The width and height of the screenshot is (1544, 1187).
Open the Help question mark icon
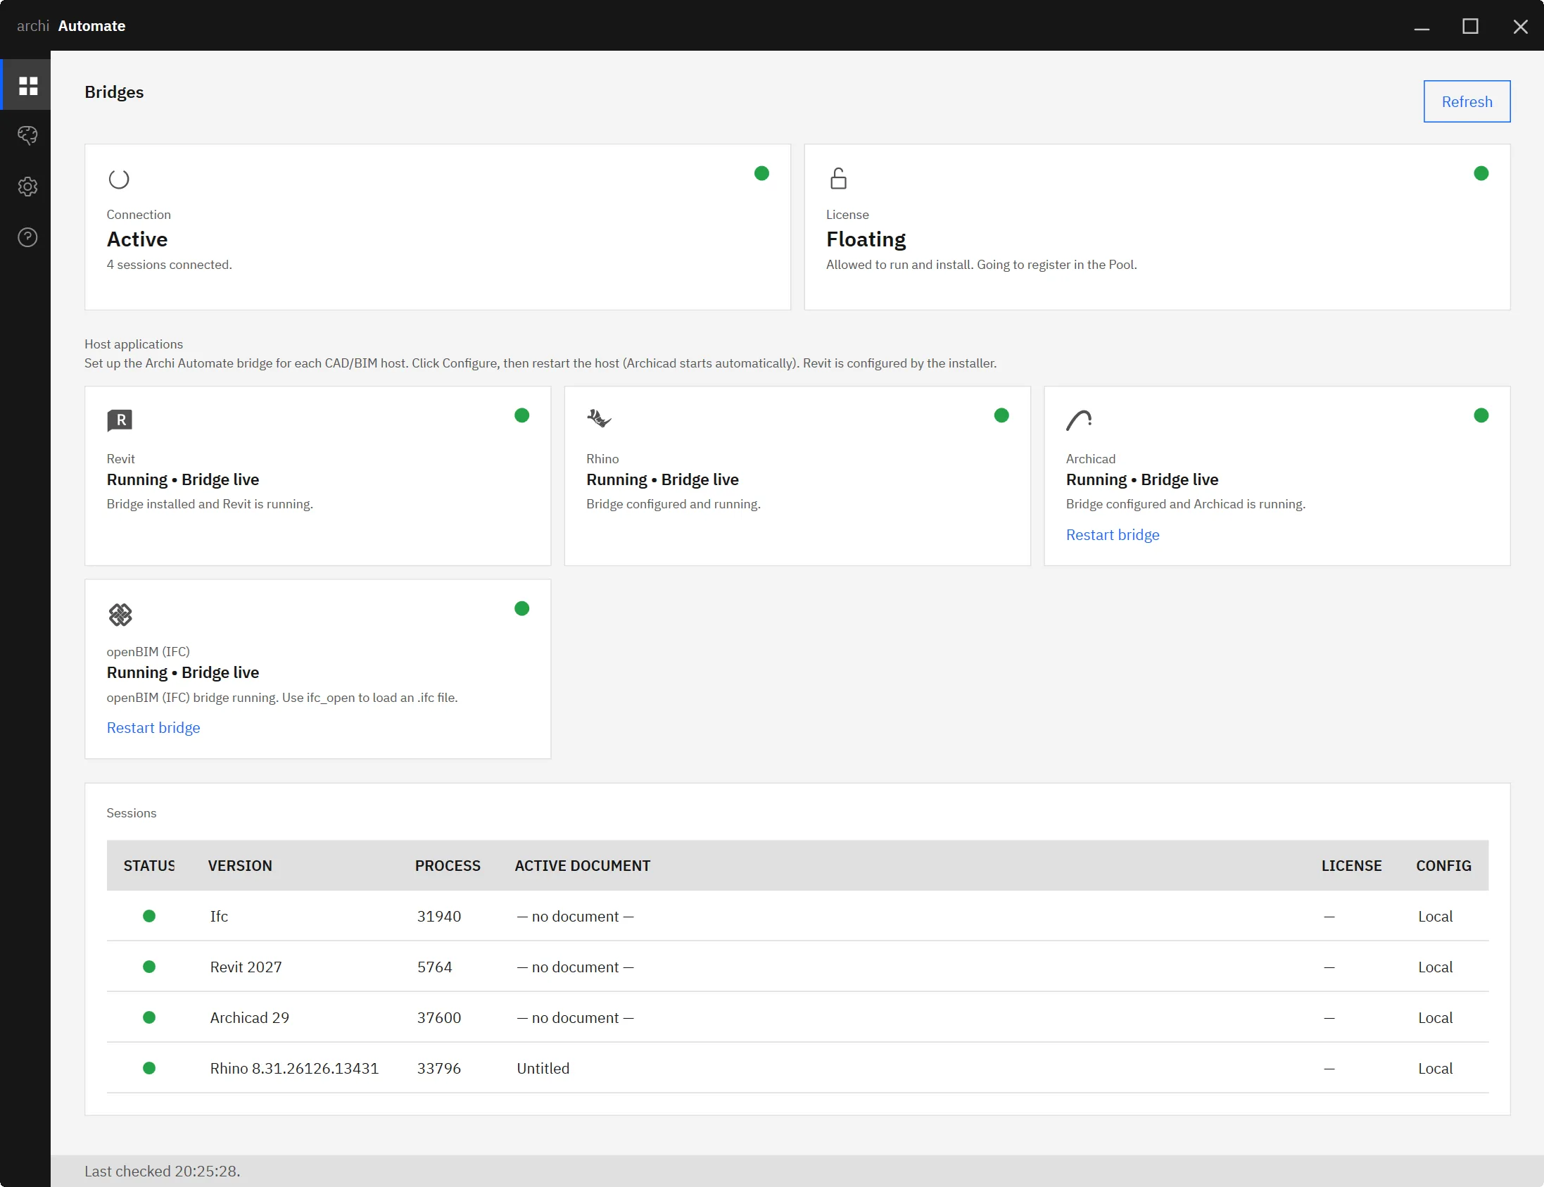(27, 237)
